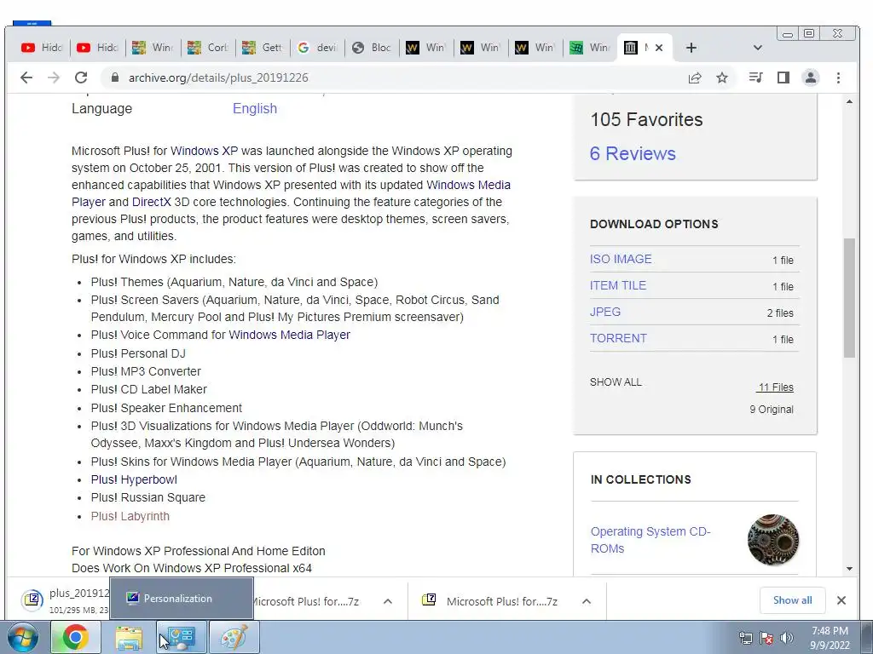Screen dimensions: 873x654
Task: Switch to the Bloc tab
Action: pos(372,48)
